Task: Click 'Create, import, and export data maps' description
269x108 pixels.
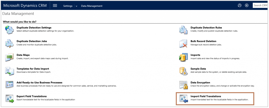Action: click(42, 58)
